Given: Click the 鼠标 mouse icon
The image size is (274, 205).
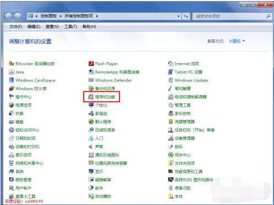Looking at the screenshot, I should point(171,147).
